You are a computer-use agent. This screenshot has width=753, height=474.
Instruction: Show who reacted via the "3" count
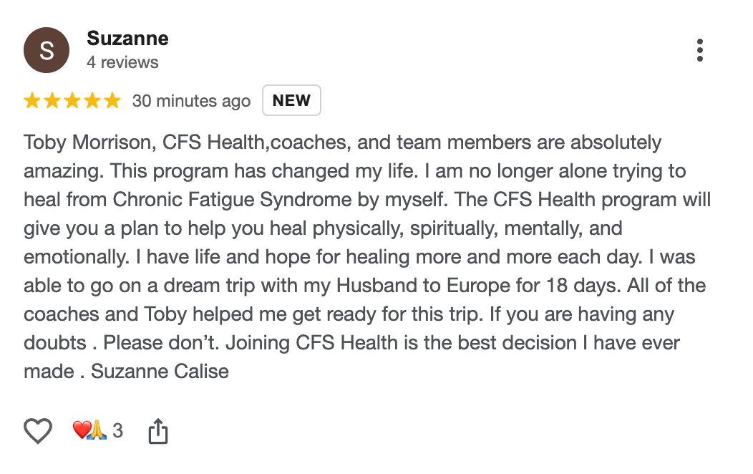click(x=118, y=431)
